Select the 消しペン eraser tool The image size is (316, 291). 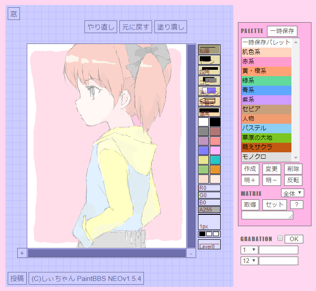tap(209, 91)
